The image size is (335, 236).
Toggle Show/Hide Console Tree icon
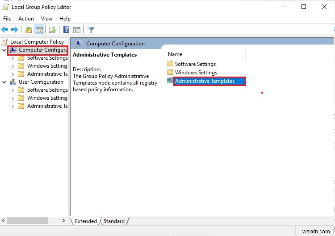(x=39, y=29)
